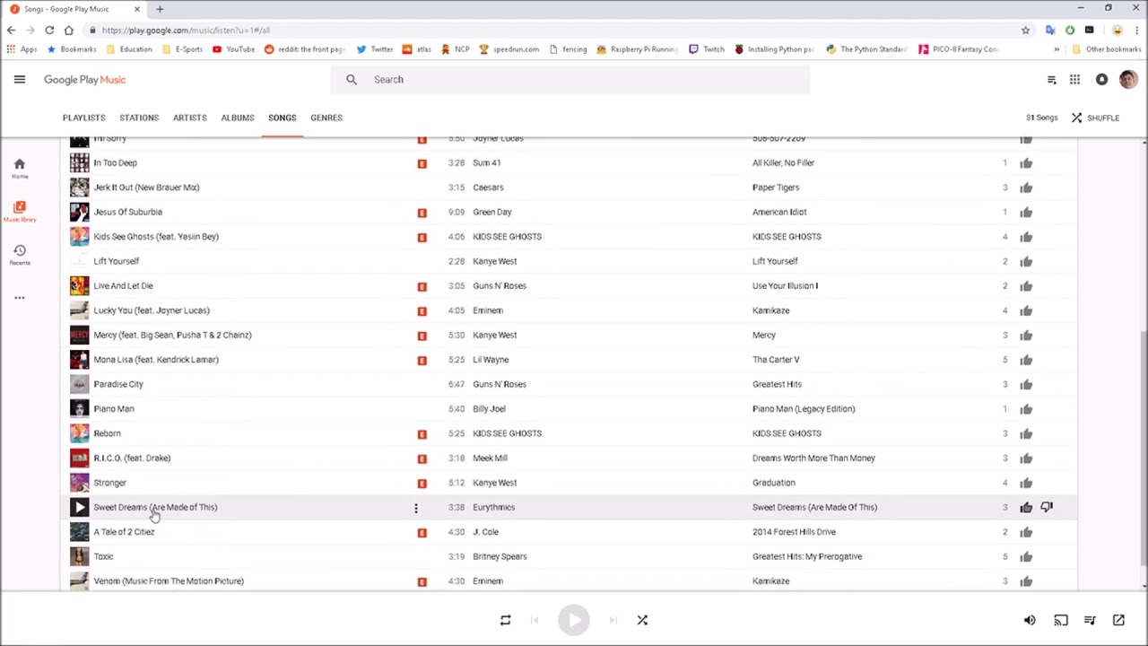Switch to Albums tab

[x=238, y=118]
